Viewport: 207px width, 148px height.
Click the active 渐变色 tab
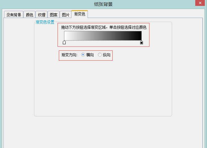[80, 14]
